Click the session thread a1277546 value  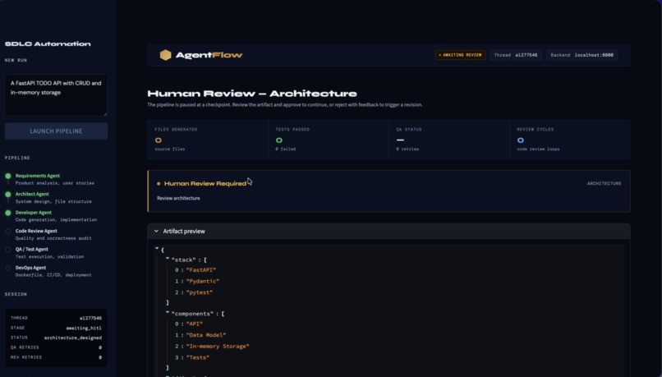point(91,319)
